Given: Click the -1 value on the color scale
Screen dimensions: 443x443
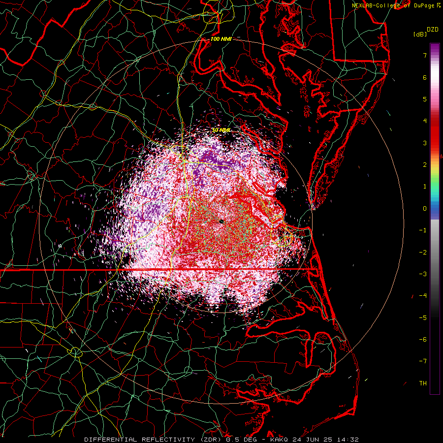Looking at the screenshot, I should tap(423, 230).
